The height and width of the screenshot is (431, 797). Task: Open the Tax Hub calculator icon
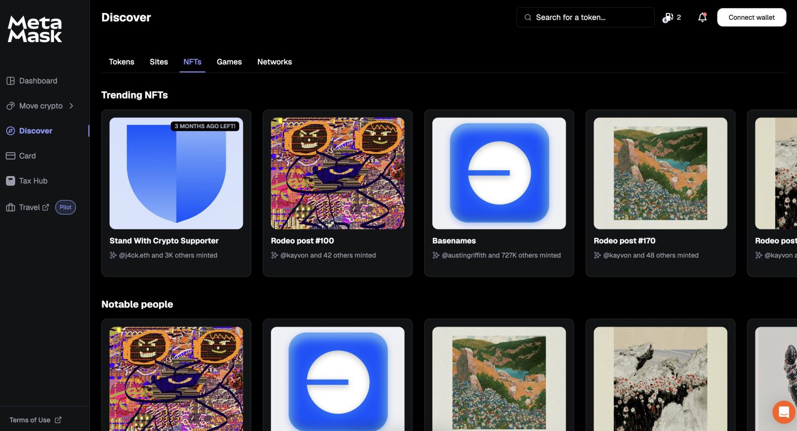(x=10, y=181)
